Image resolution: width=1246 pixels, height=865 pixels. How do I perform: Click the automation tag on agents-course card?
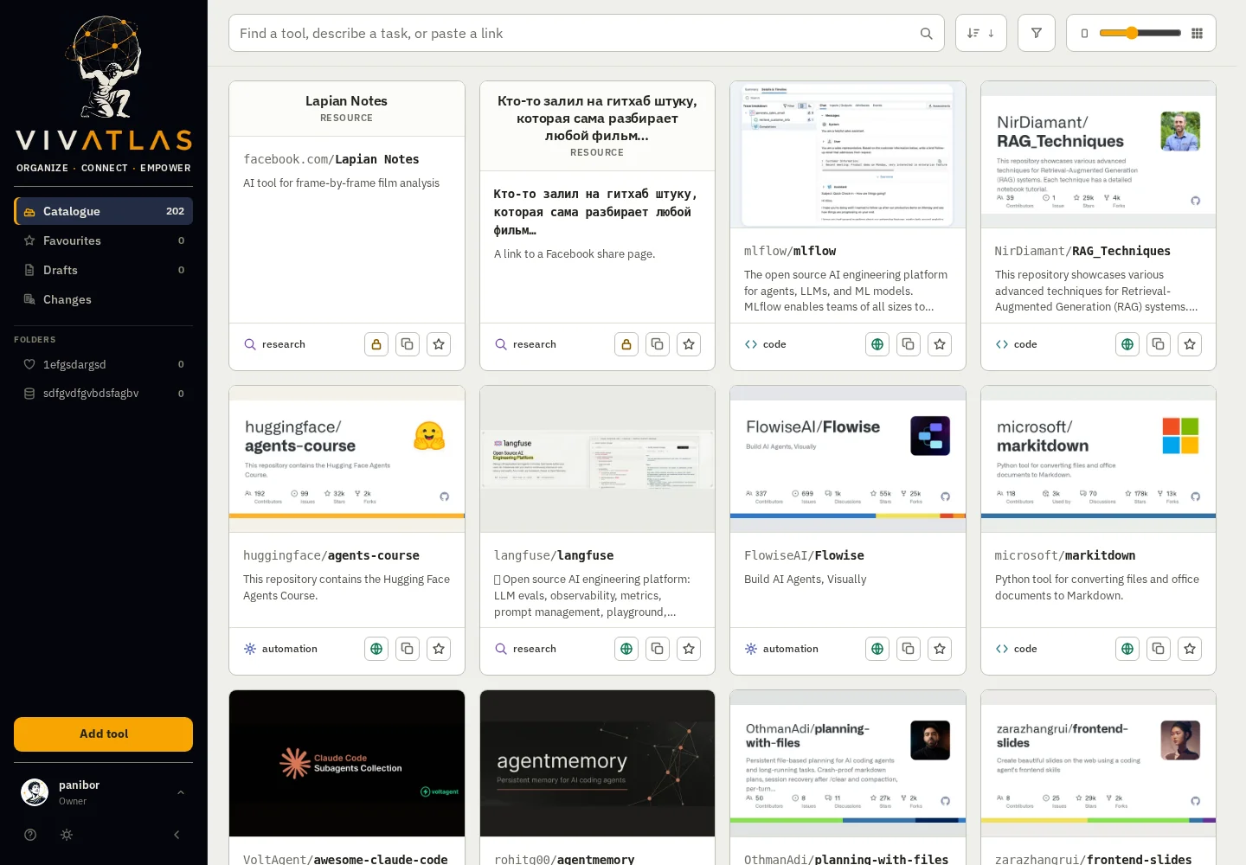pos(280,649)
